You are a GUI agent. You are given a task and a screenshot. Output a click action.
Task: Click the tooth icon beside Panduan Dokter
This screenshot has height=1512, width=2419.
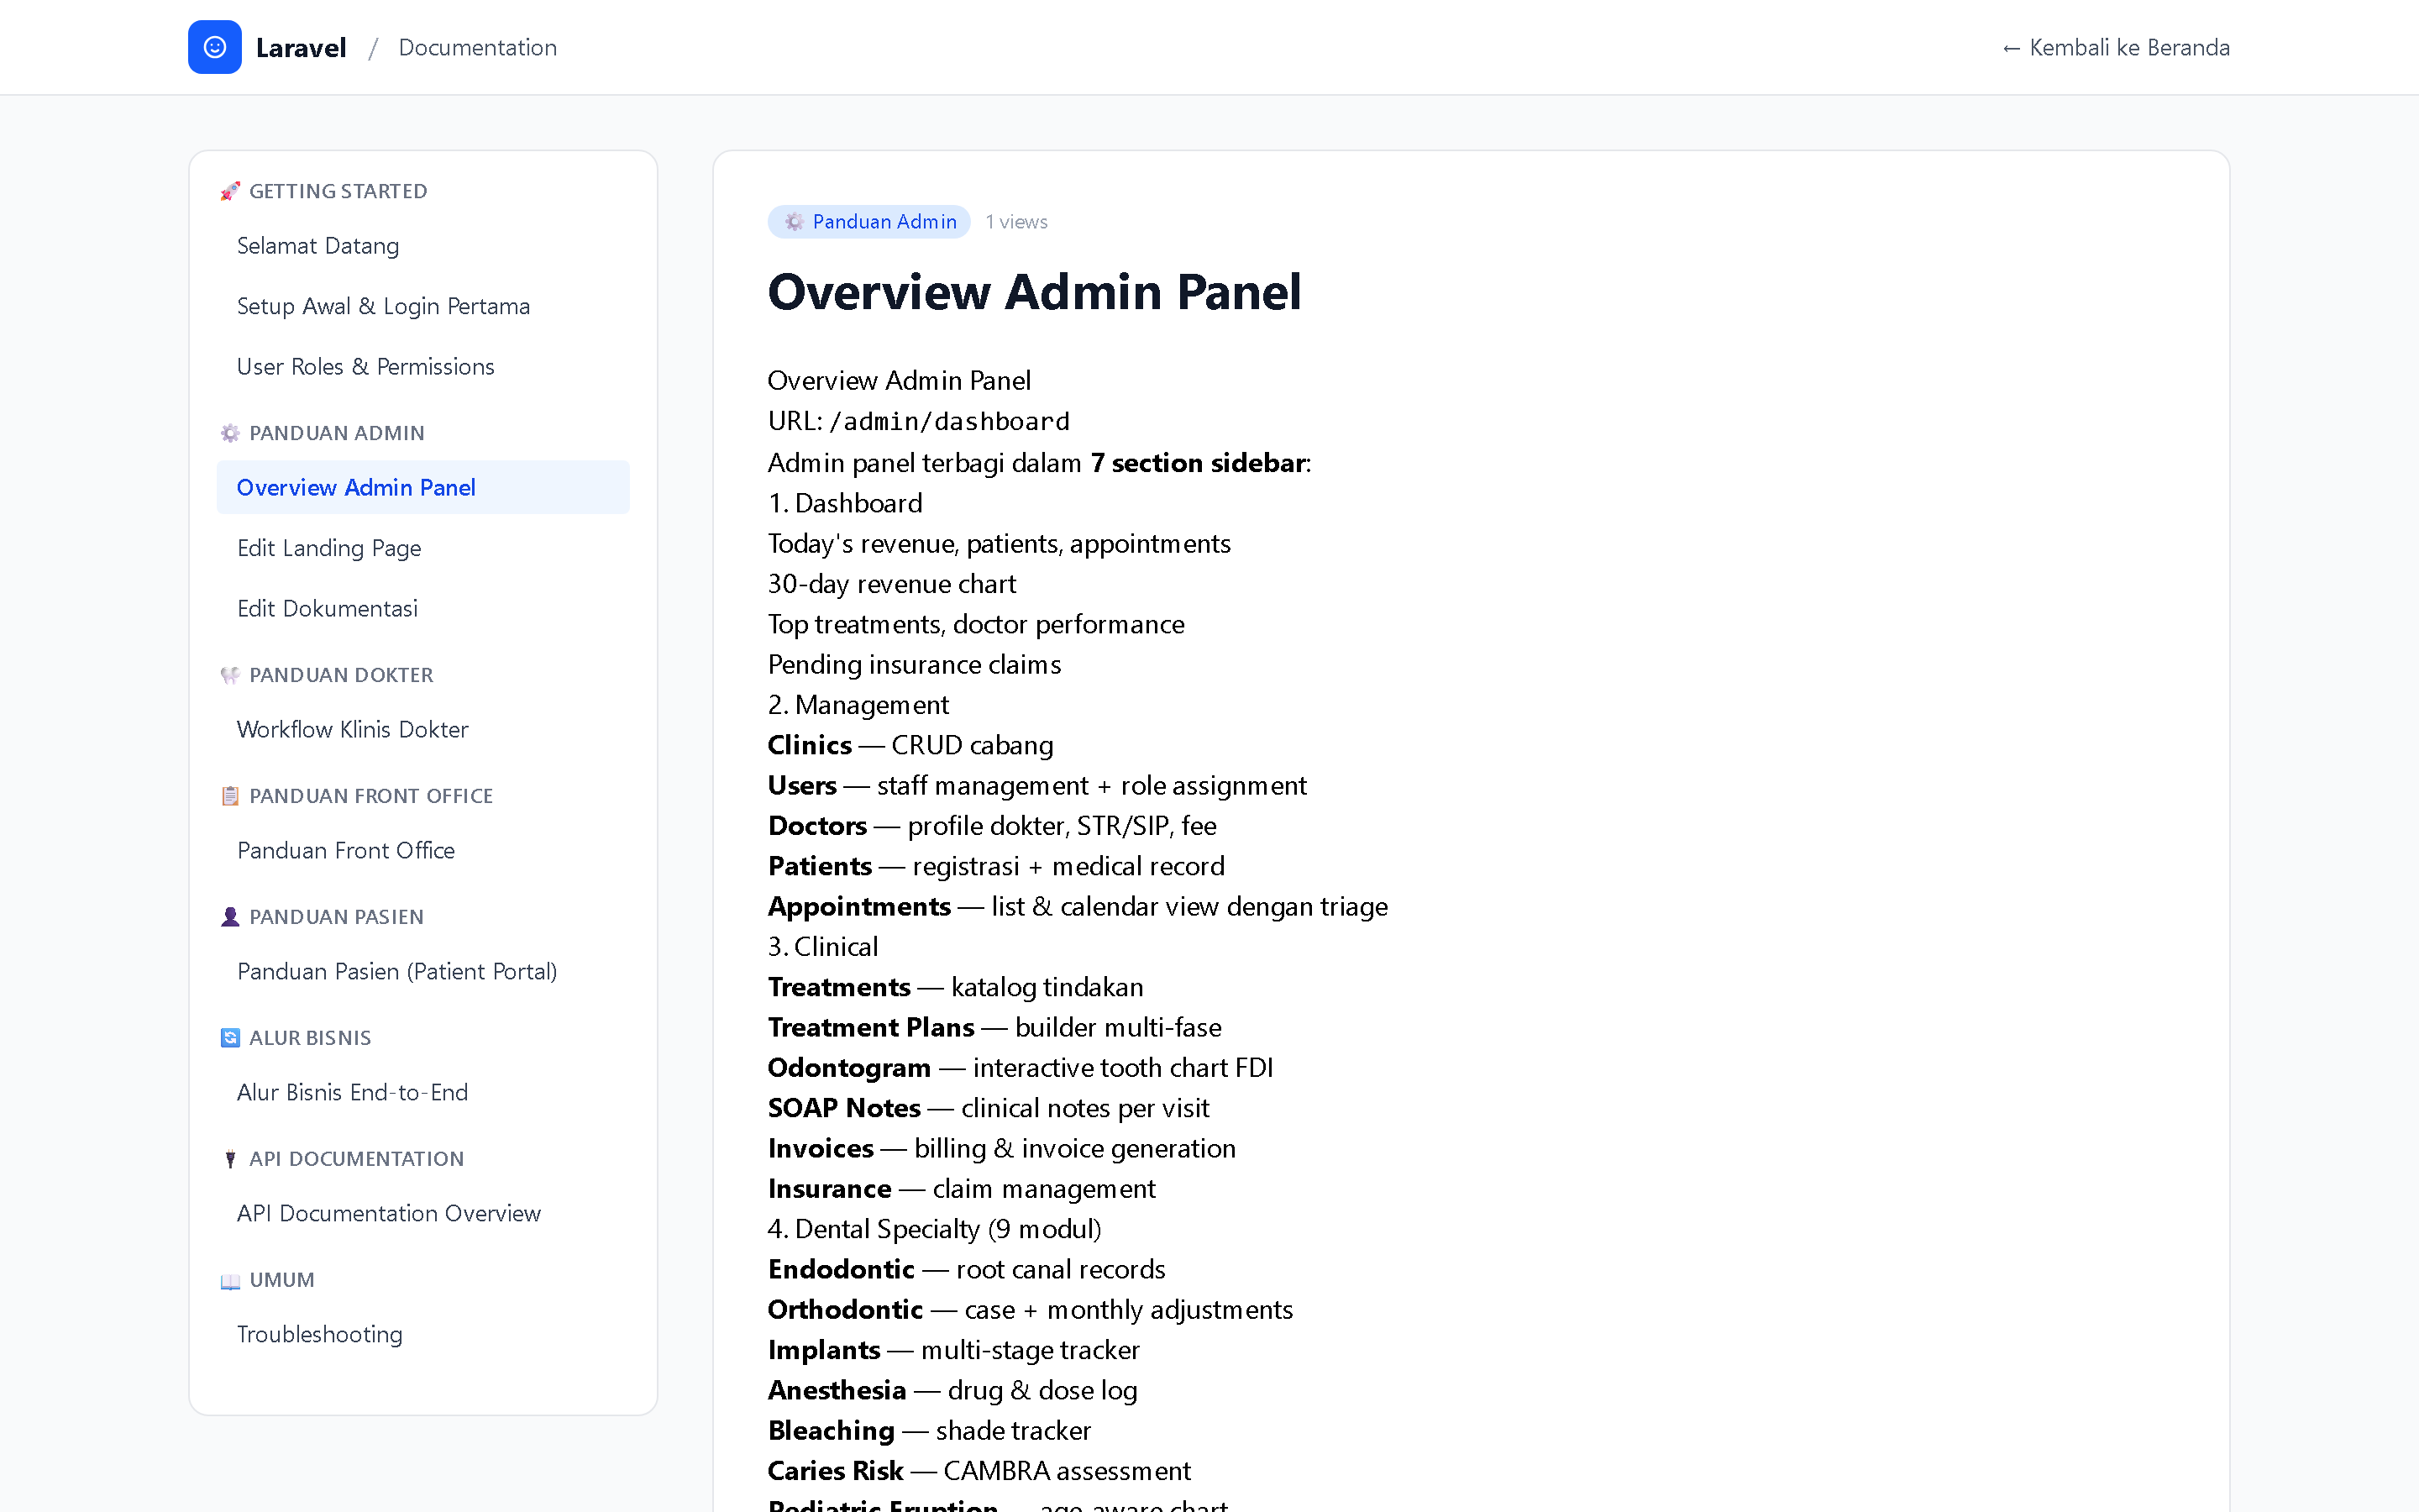point(230,675)
